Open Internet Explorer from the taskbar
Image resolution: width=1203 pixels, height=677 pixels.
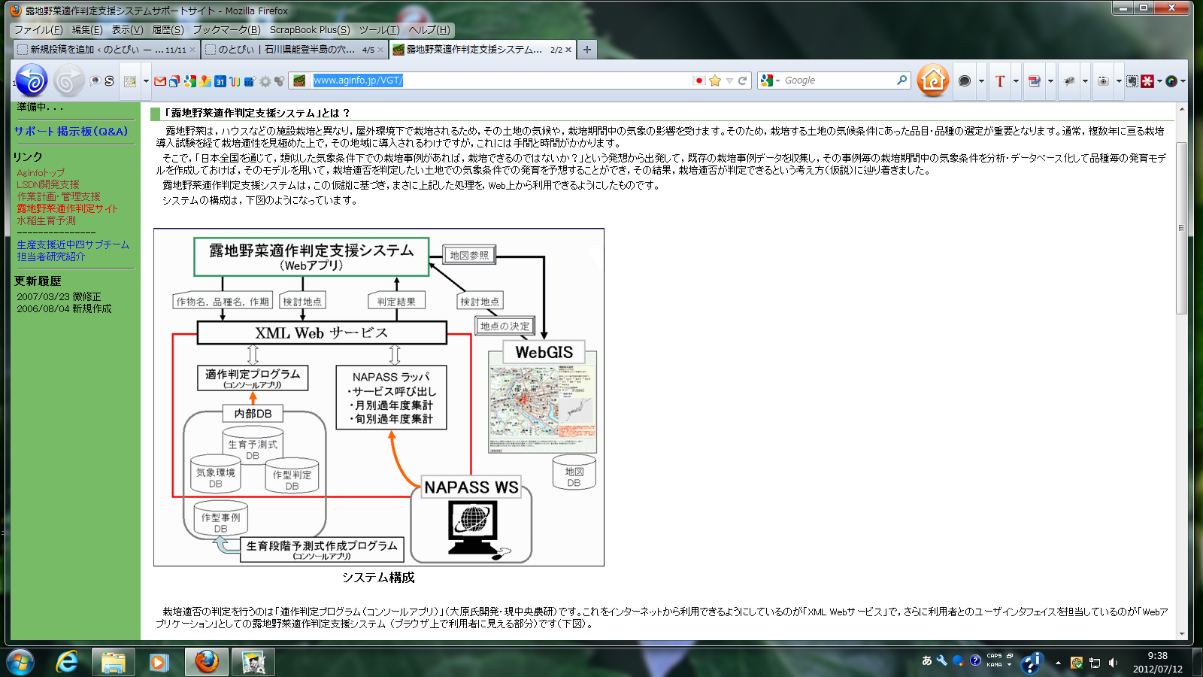[68, 662]
